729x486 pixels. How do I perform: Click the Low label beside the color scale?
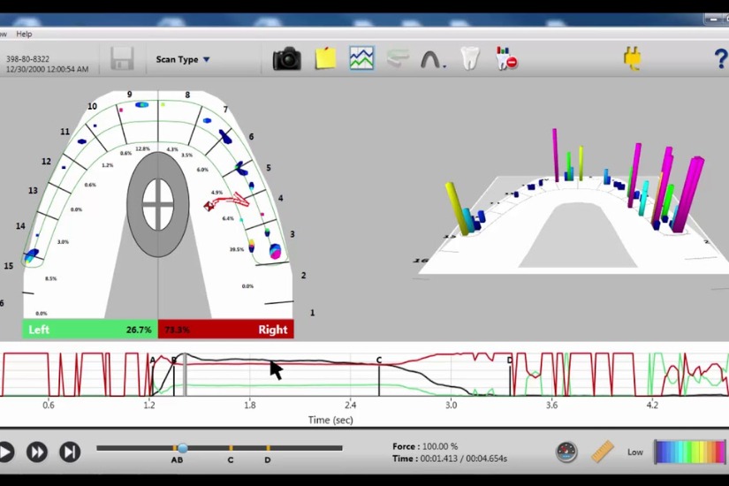(x=635, y=452)
